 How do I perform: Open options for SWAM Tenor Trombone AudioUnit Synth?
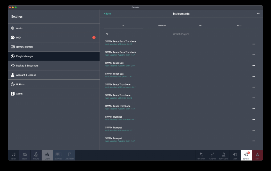[x=253, y=109]
